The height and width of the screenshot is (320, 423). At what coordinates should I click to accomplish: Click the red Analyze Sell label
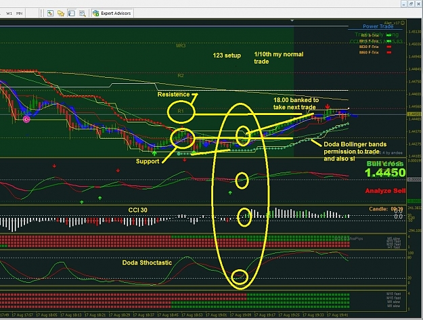(x=385, y=191)
